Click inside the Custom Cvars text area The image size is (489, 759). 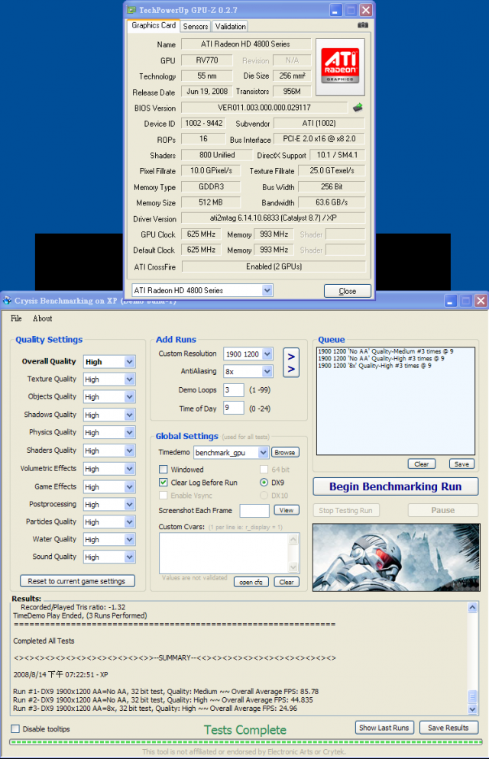point(224,553)
